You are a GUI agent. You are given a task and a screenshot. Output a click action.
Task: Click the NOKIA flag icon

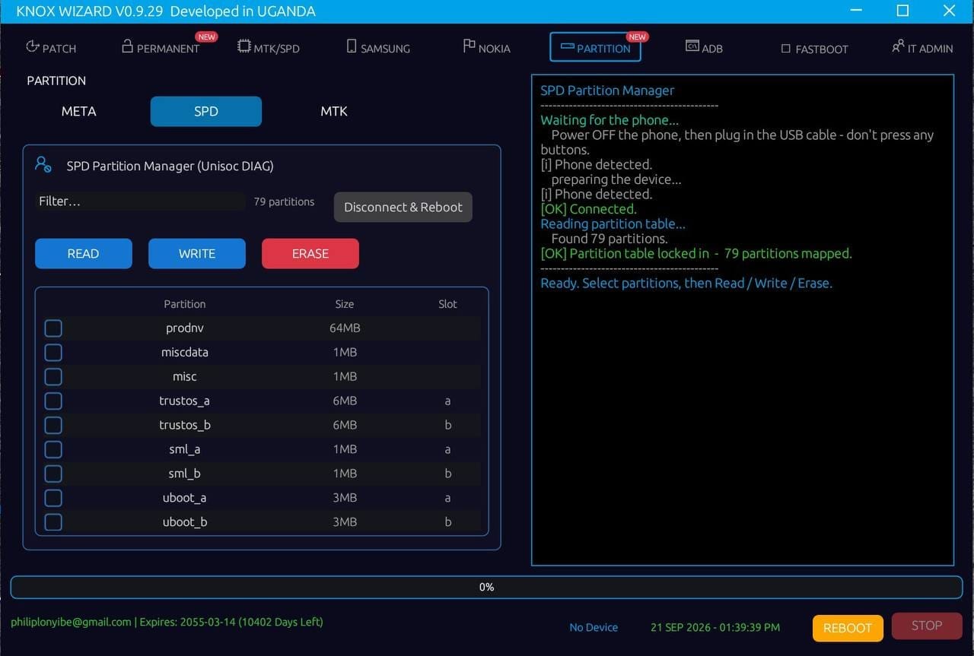[x=469, y=46]
